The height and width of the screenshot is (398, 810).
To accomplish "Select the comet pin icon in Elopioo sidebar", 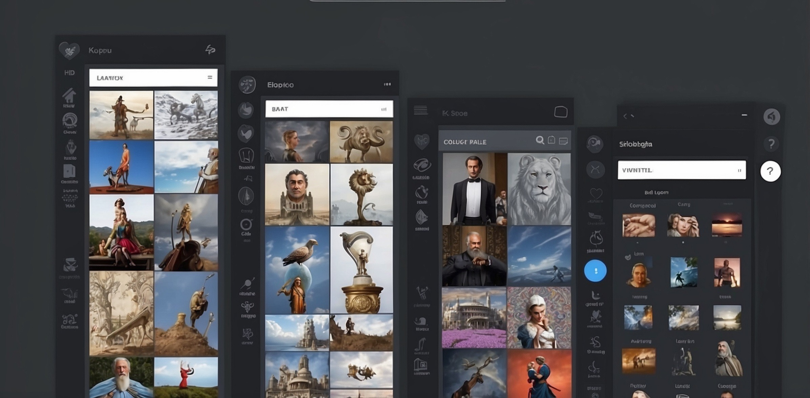I will [x=248, y=283].
